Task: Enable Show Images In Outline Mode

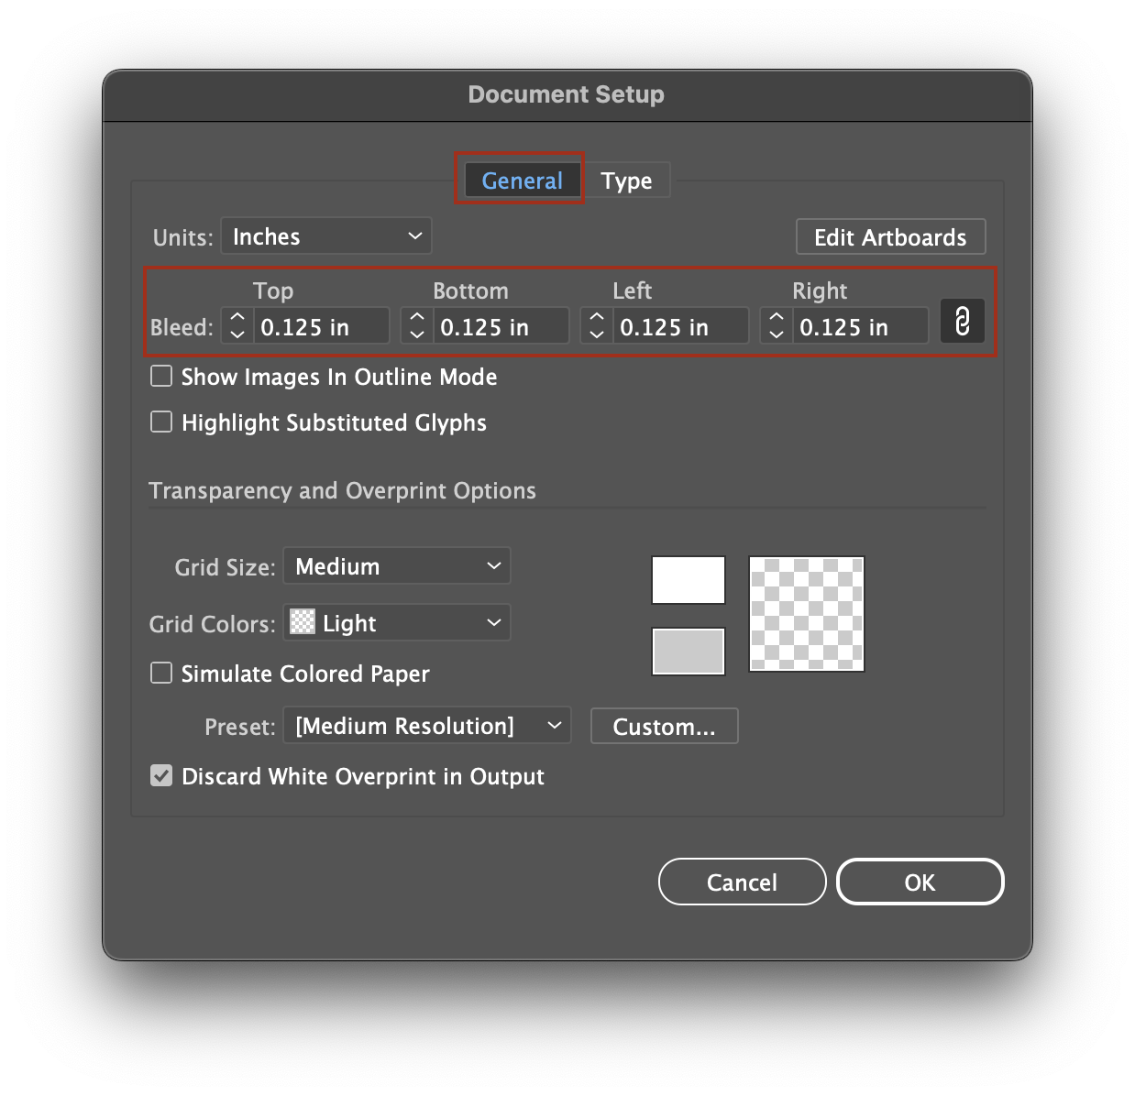Action: click(x=161, y=377)
